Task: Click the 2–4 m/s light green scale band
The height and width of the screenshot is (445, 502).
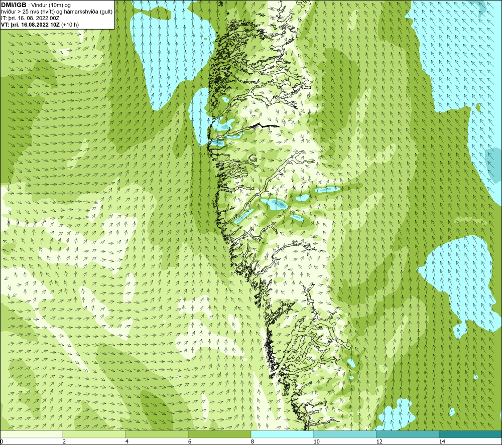Action: coord(94,434)
